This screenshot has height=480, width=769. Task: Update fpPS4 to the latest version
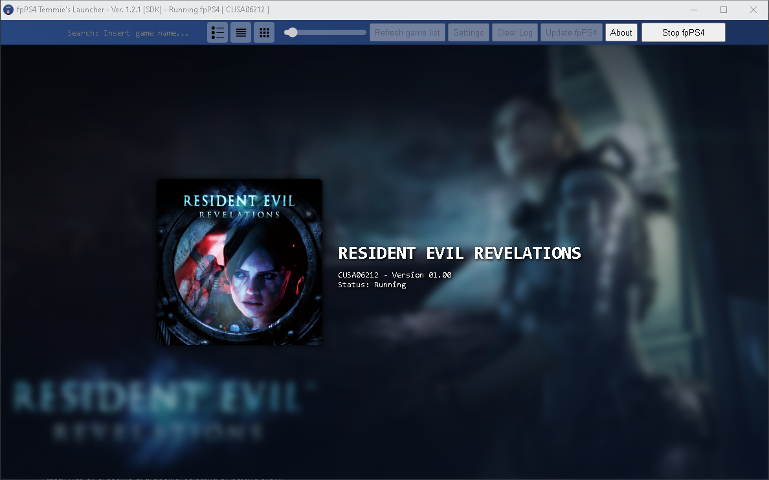[x=572, y=32]
